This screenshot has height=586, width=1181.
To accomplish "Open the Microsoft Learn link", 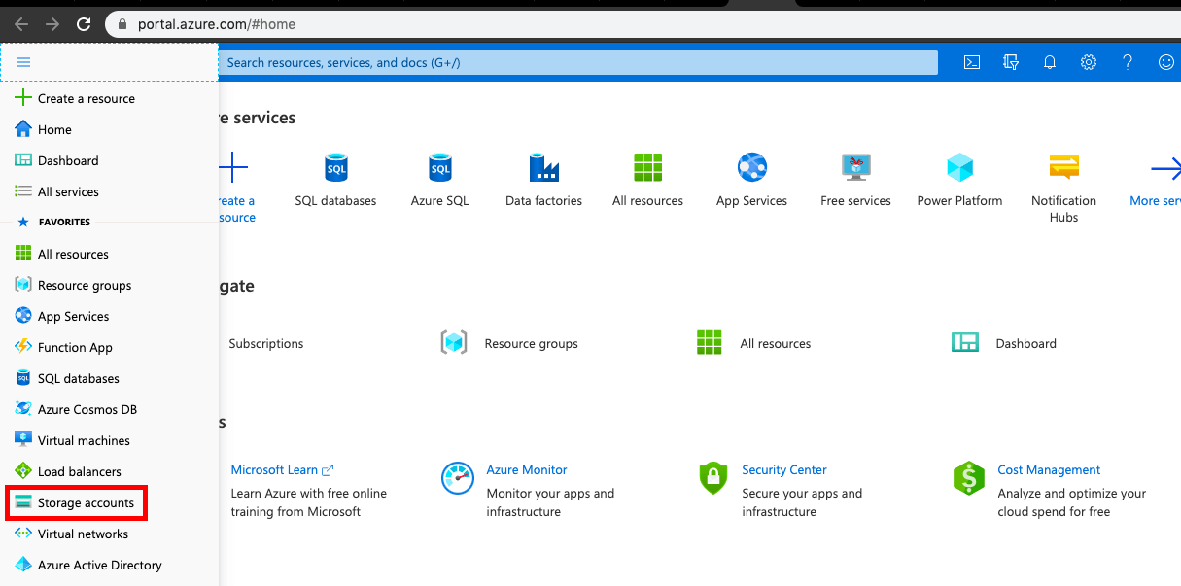I will point(275,469).
